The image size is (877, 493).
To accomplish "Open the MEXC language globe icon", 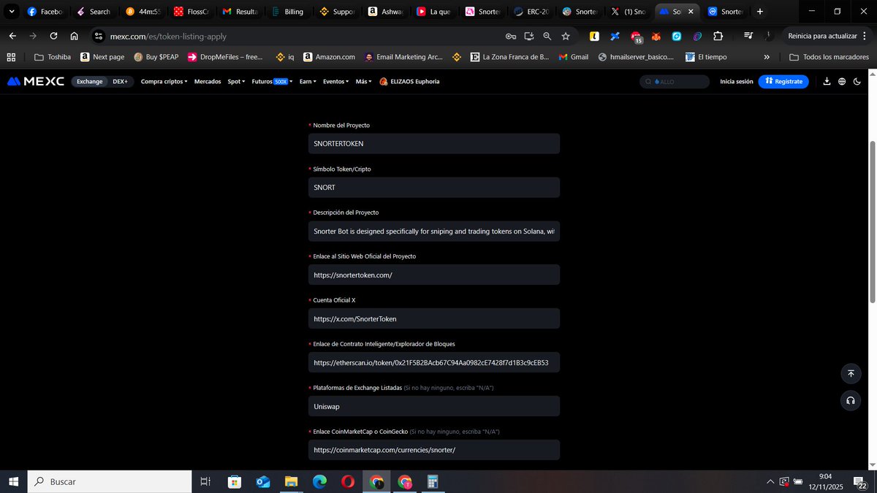I will coord(842,82).
